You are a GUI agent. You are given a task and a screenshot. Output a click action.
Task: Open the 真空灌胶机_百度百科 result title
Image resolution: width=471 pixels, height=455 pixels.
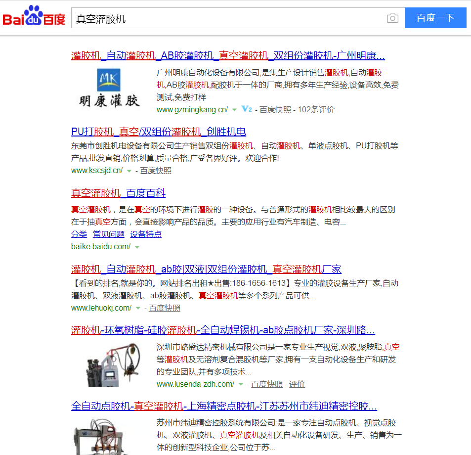click(118, 193)
